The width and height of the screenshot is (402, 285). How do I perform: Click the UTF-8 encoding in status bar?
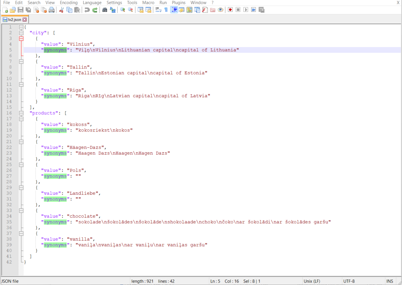tap(349, 281)
